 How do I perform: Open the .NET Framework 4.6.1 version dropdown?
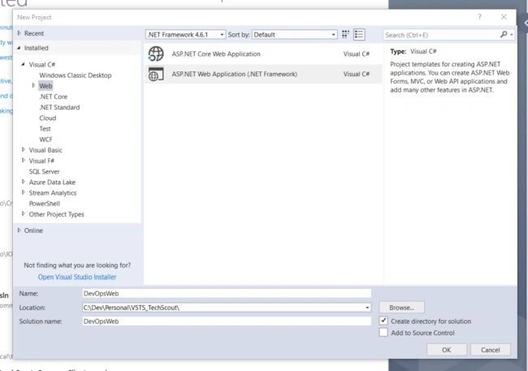click(185, 35)
